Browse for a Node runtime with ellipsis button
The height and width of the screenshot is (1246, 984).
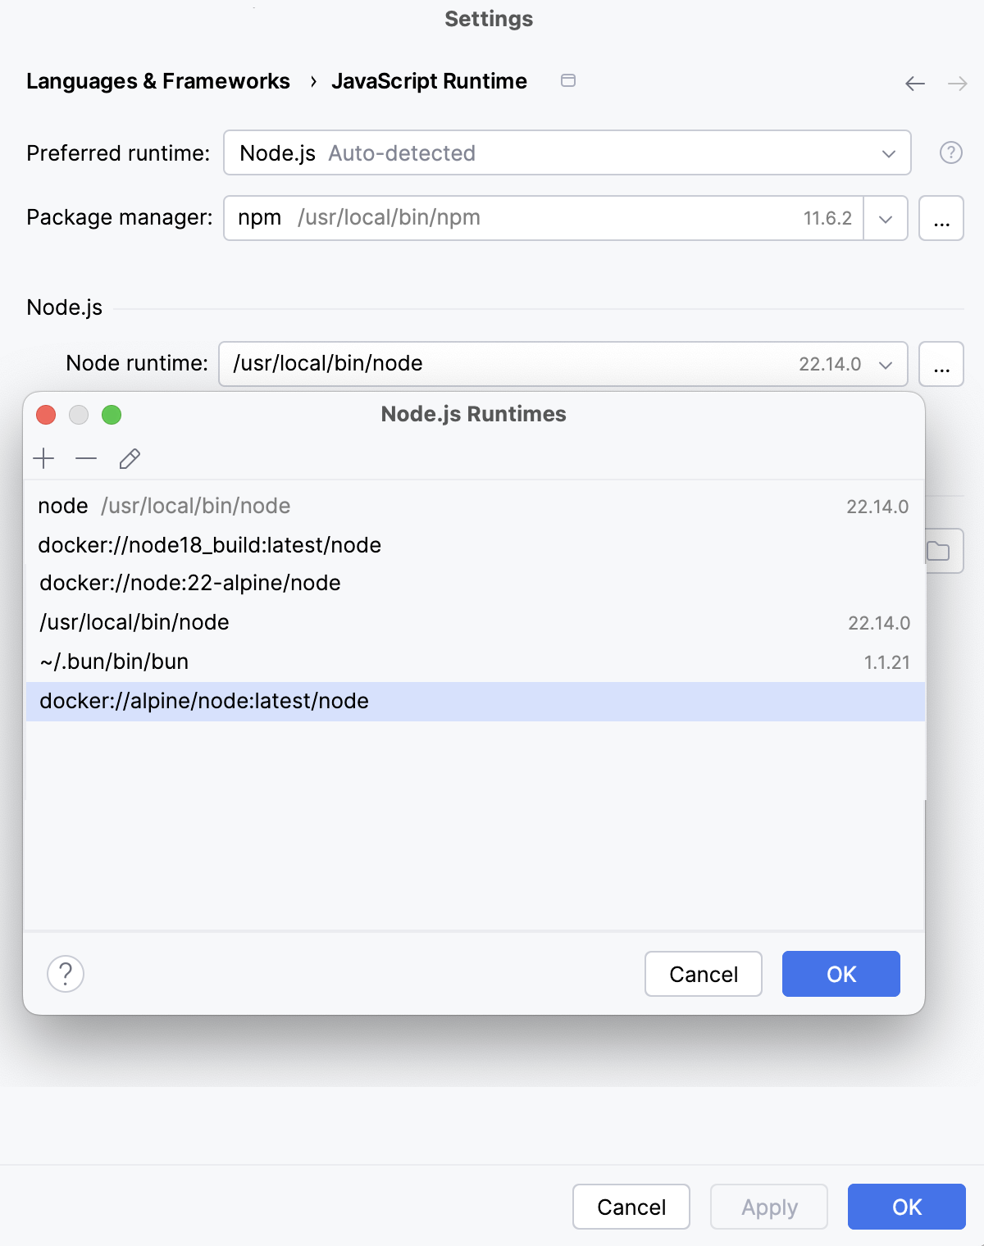(x=941, y=364)
